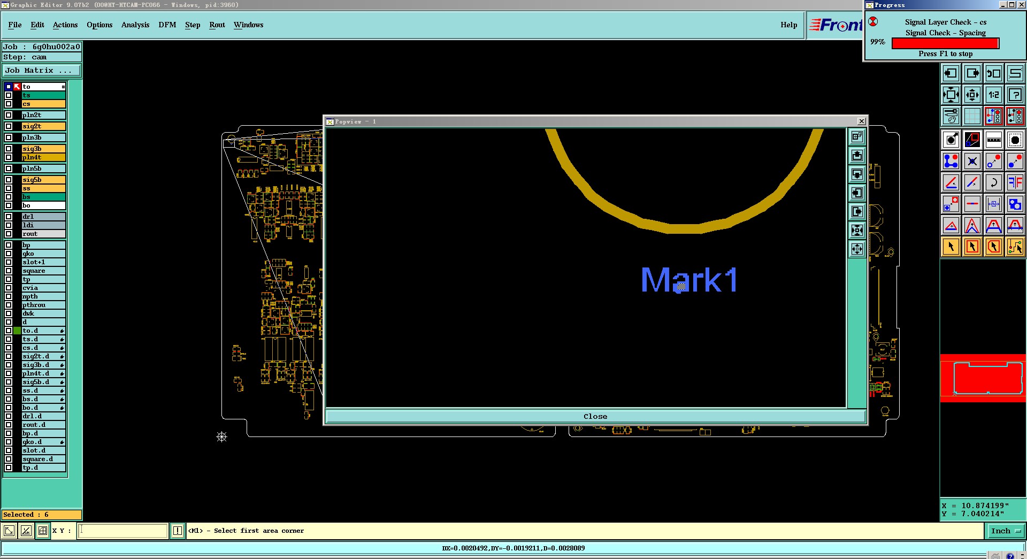
Task: Open the File menu
Action: coord(15,25)
